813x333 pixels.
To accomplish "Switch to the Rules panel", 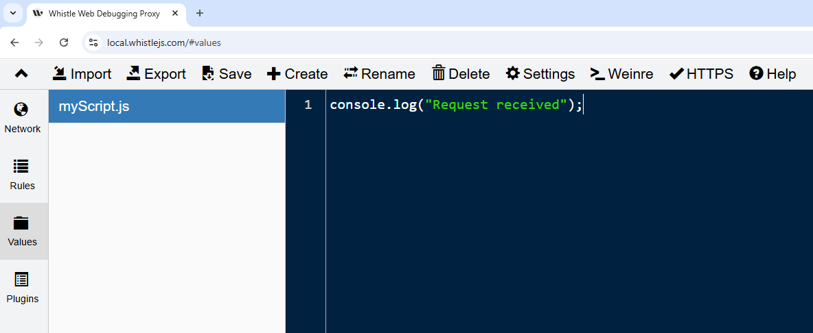I will coord(23,175).
